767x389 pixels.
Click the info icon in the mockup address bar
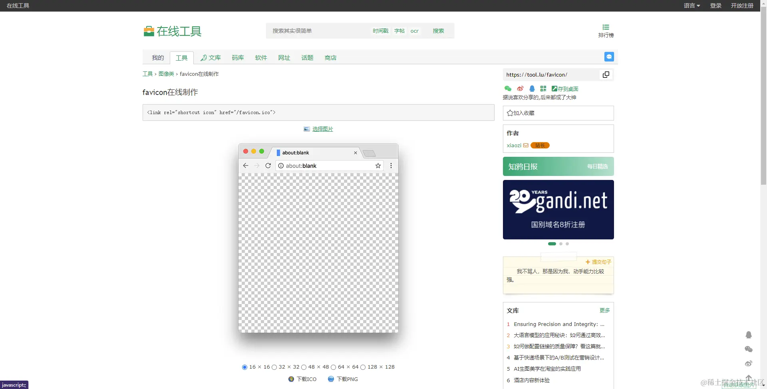tap(281, 166)
